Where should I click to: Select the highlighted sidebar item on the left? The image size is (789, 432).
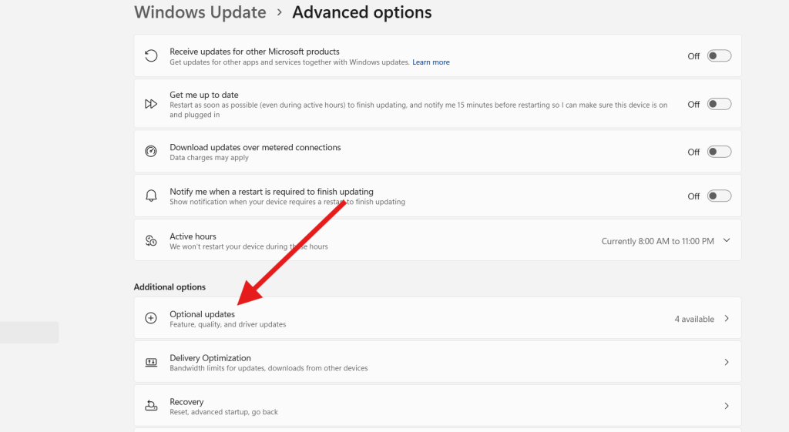click(x=29, y=333)
